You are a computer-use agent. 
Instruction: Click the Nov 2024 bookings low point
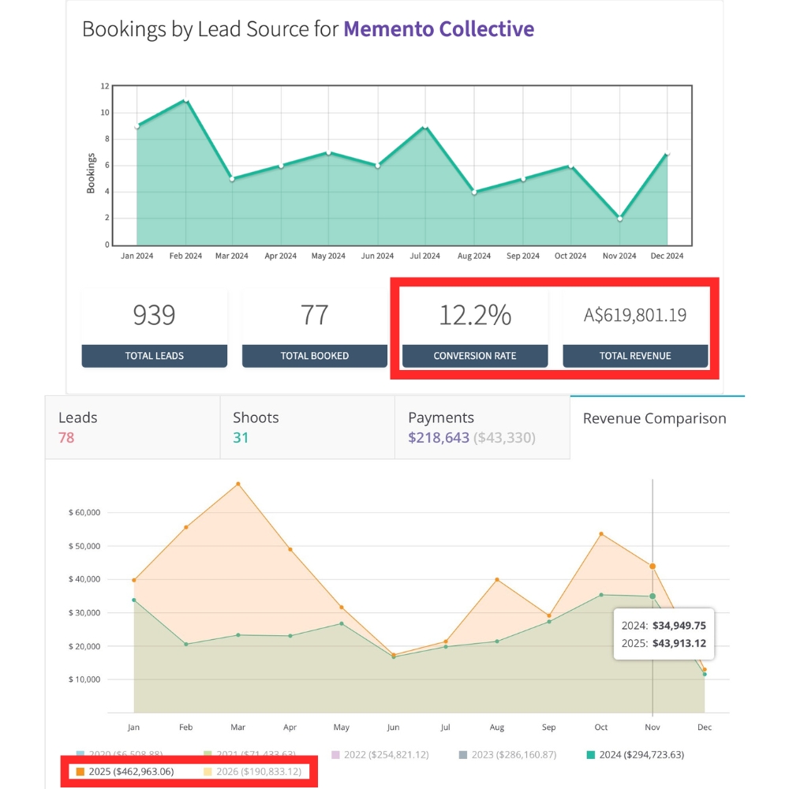click(x=620, y=219)
